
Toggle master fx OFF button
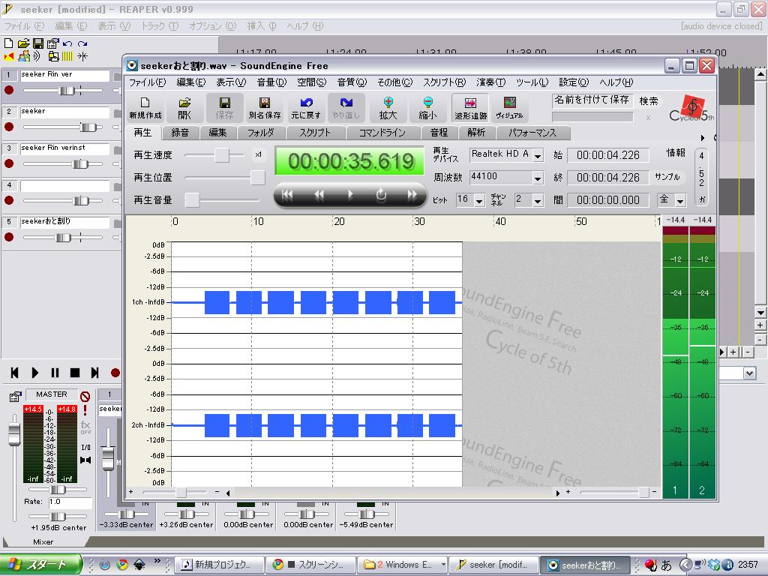click(85, 427)
